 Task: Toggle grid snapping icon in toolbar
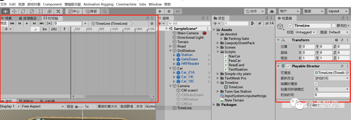105,11
